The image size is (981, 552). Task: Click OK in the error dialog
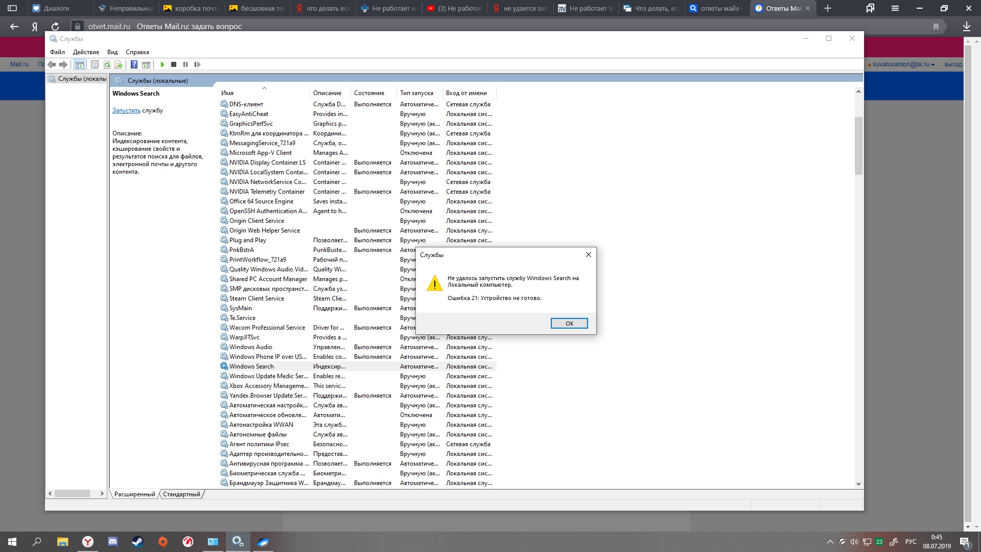(569, 324)
